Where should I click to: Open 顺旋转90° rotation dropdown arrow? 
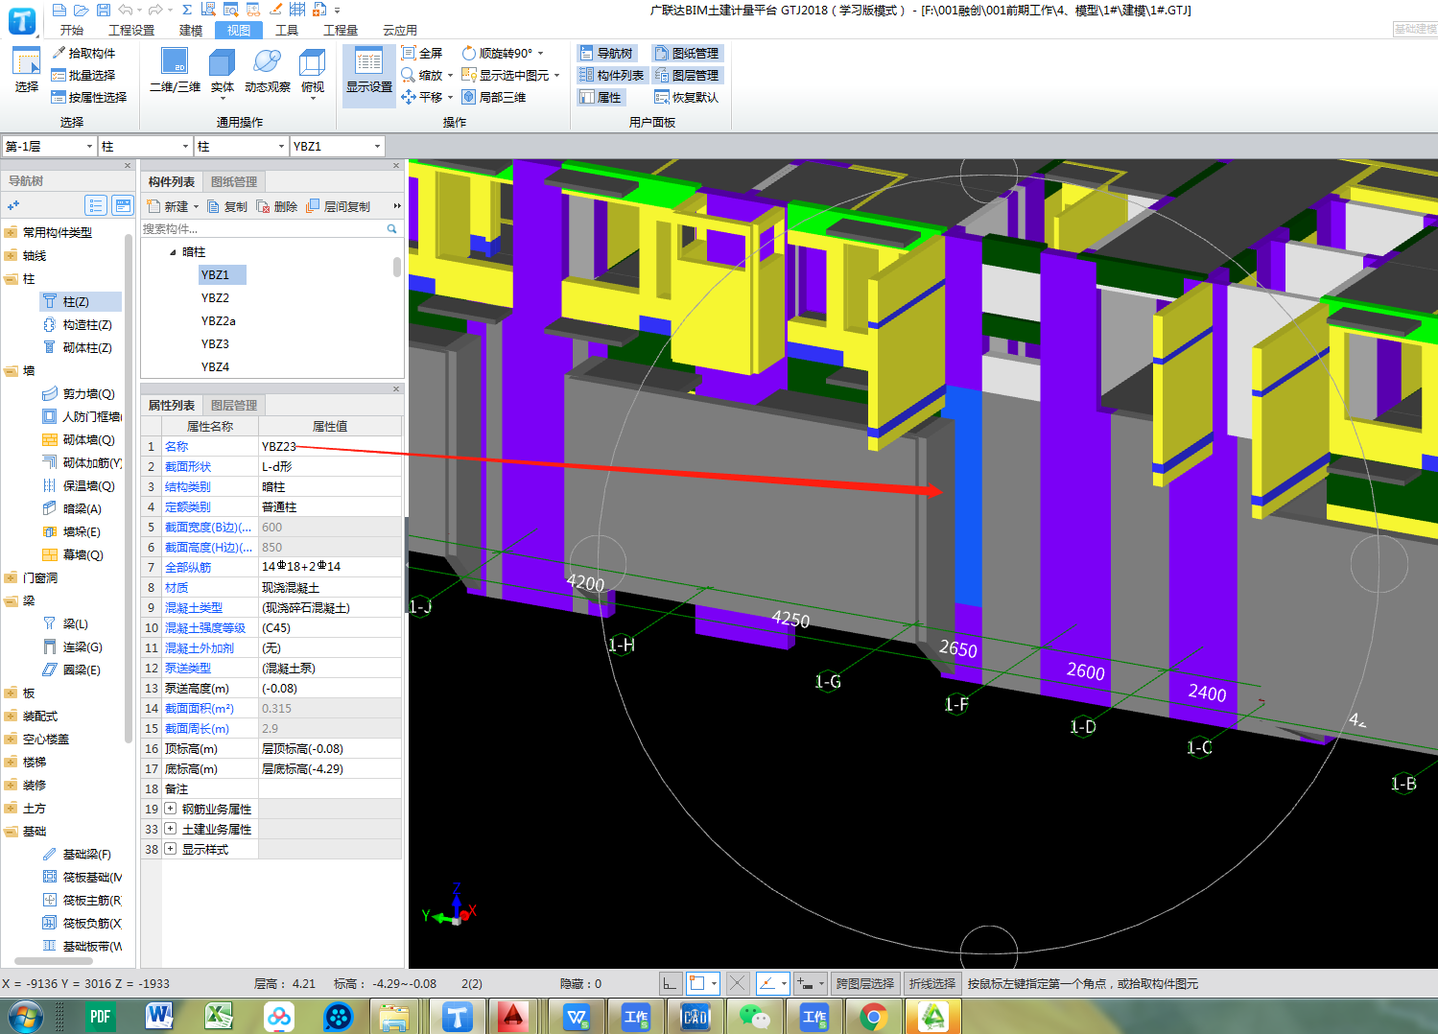click(x=540, y=53)
